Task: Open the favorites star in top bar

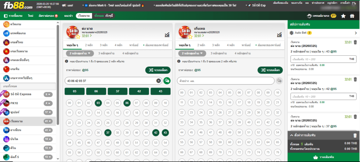Action: click(x=343, y=16)
